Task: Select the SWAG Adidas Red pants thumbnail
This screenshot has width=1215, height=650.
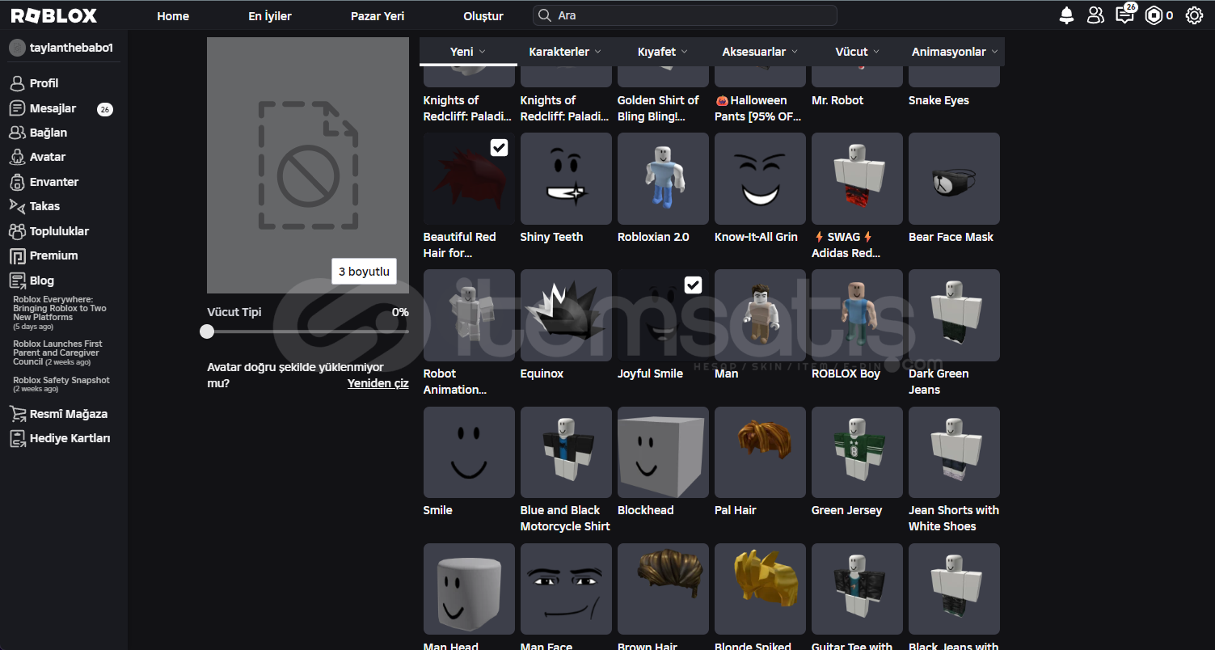Action: pyautogui.click(x=857, y=179)
